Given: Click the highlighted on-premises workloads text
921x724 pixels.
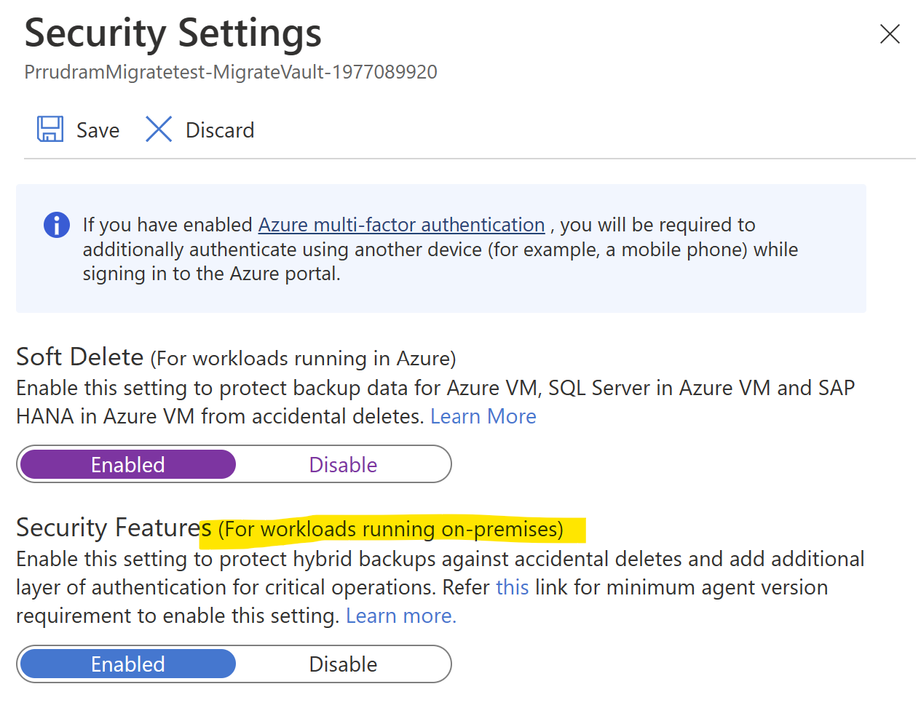Looking at the screenshot, I should [x=391, y=529].
